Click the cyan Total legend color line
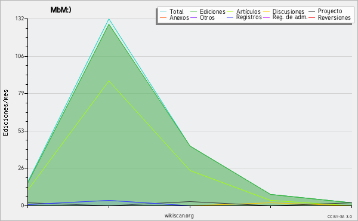Screen dimensions: 358x221 [163, 12]
